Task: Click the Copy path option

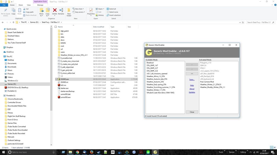Action: pos(28,12)
